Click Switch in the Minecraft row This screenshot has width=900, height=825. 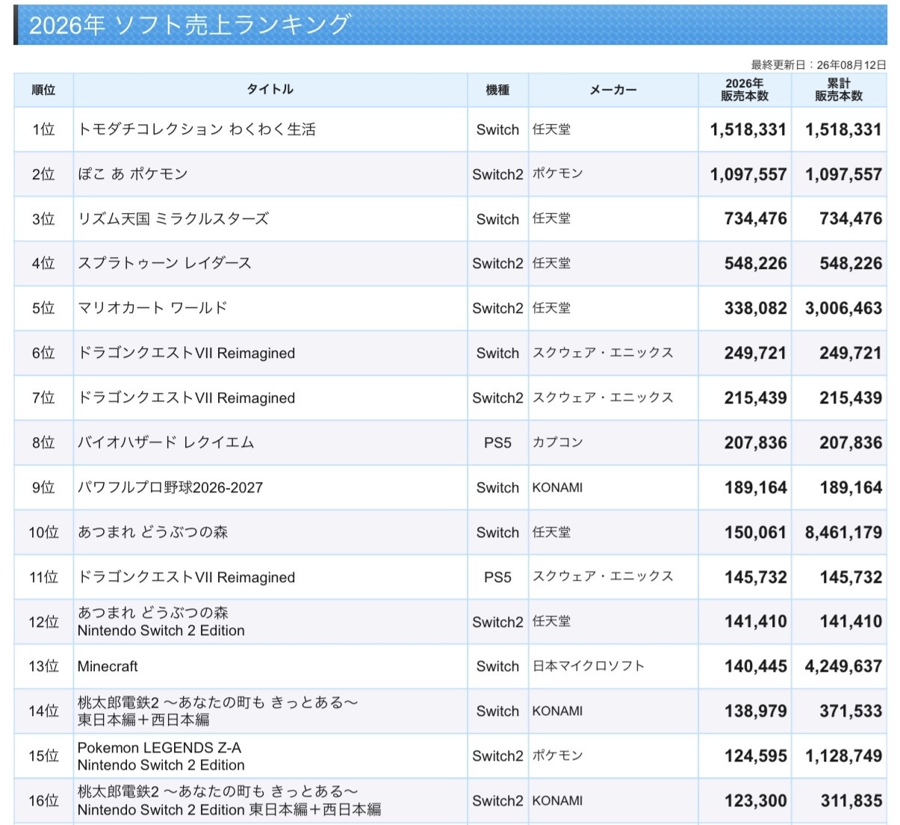pos(497,666)
